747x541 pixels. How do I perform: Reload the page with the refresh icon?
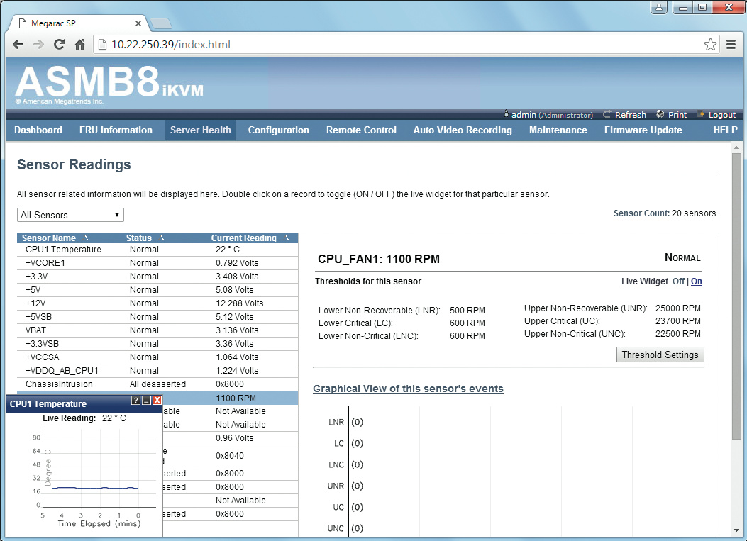click(59, 44)
